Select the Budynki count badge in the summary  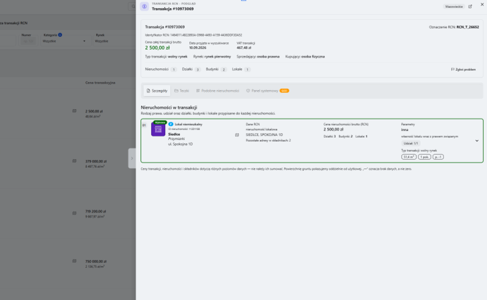point(224,70)
